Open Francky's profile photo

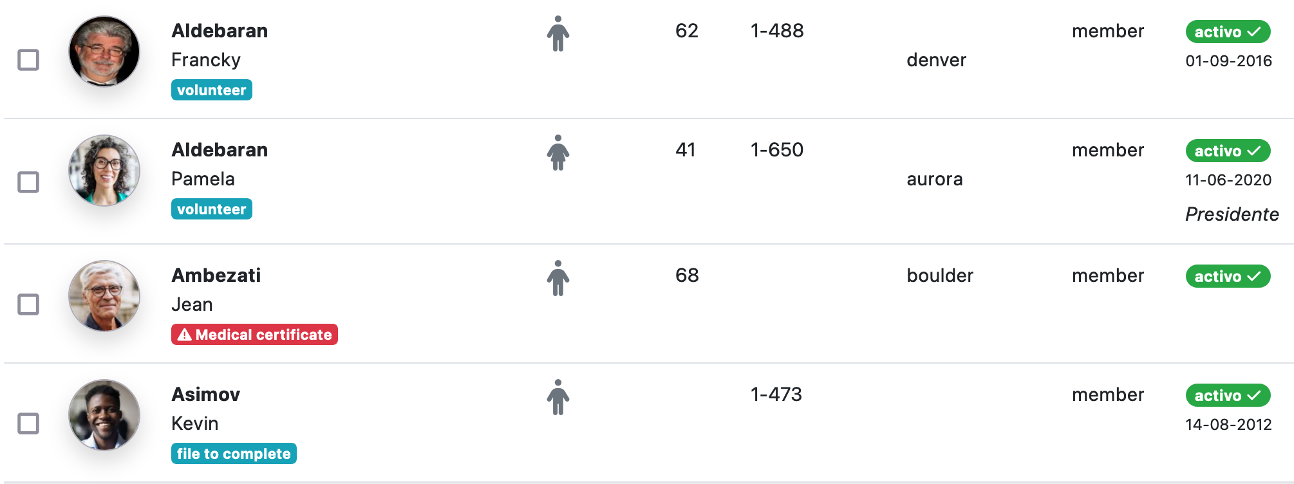coord(104,51)
